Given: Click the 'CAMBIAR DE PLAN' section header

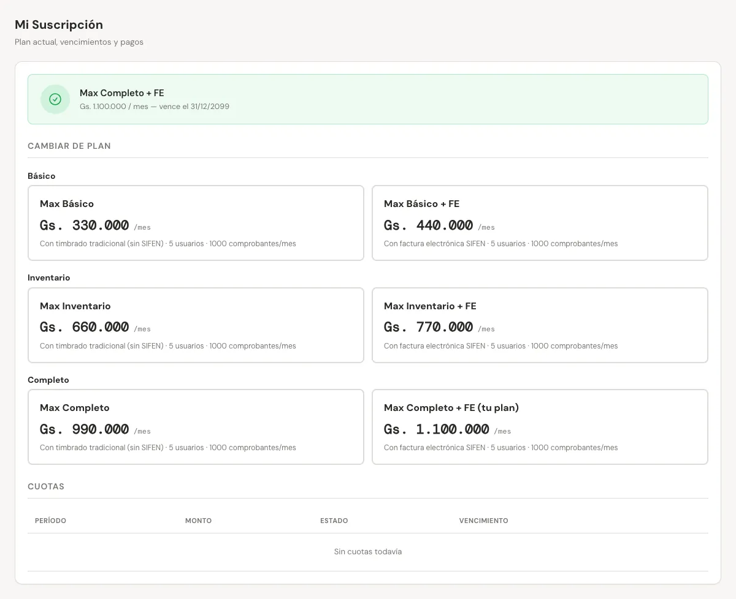Looking at the screenshot, I should click(69, 146).
